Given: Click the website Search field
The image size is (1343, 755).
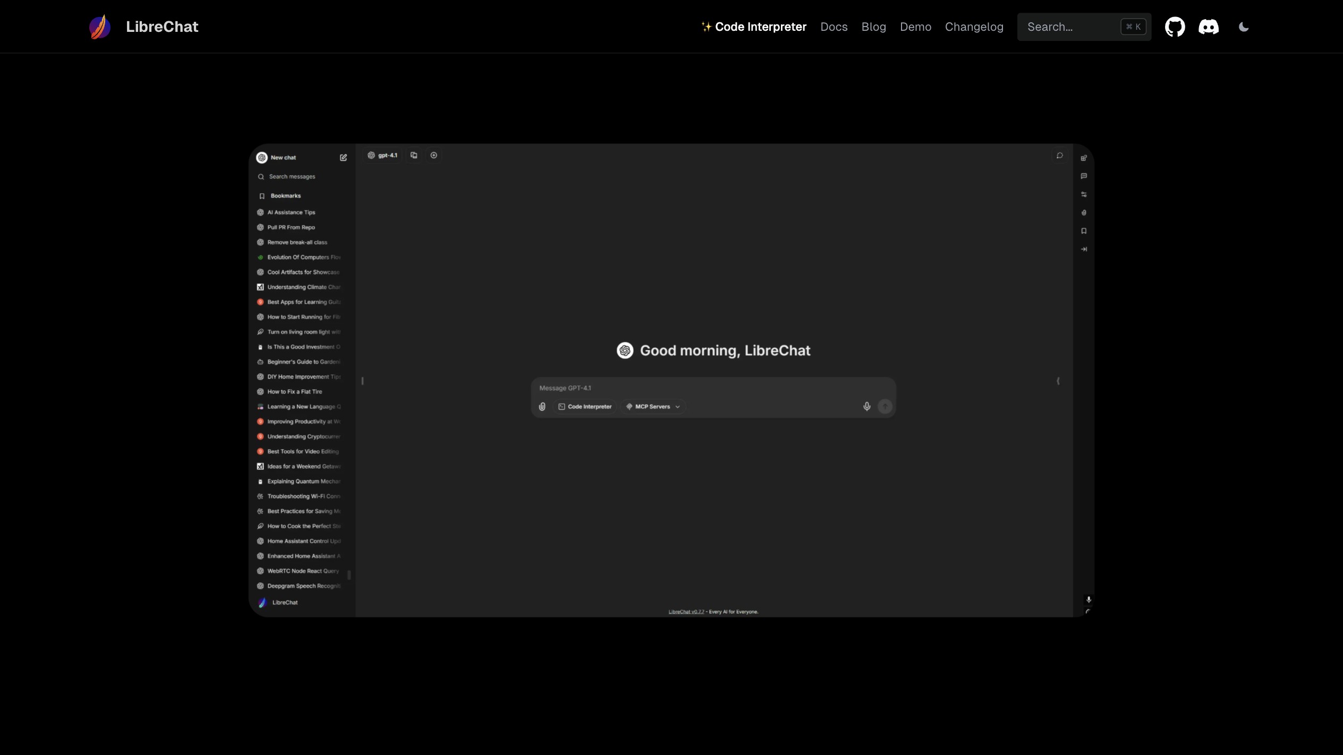Looking at the screenshot, I should [1070, 27].
